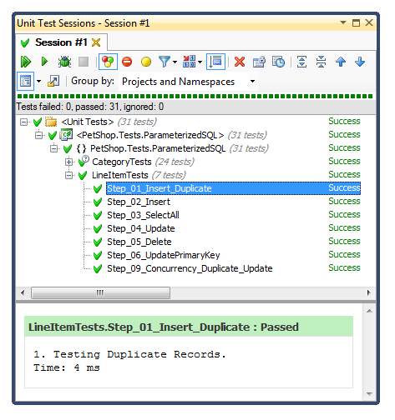The height and width of the screenshot is (420, 395).
Task: Jump to previous test with up arrow
Action: tap(341, 62)
